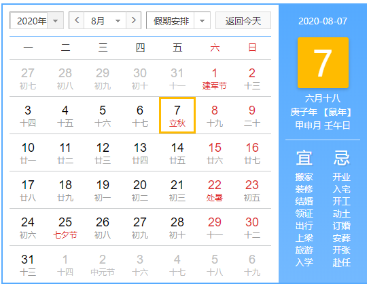Select grayed September 2 中元节 date
This screenshot has height=286, width=369.
(x=103, y=264)
